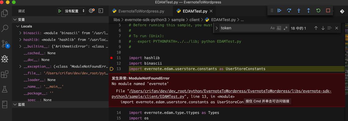
Task: Collapse the Locals scope section
Action: click(x=17, y=27)
